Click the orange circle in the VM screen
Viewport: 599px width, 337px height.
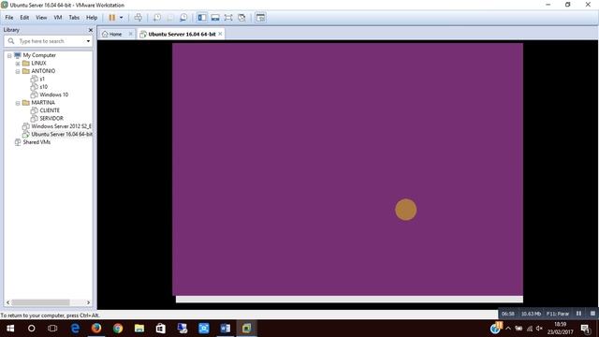pyautogui.click(x=405, y=210)
